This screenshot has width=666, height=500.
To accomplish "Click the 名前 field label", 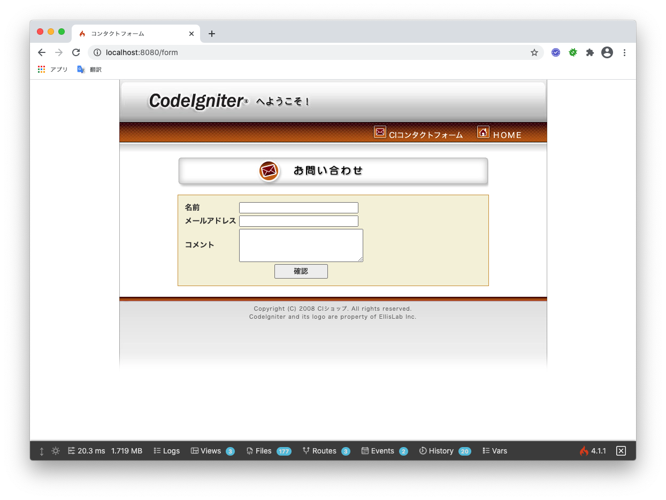I will 192,207.
